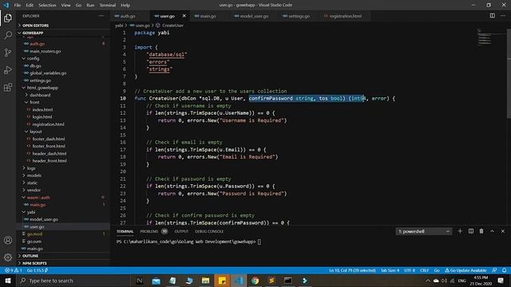Click the feedback icon in status bar
The image size is (511, 287).
(x=494, y=270)
